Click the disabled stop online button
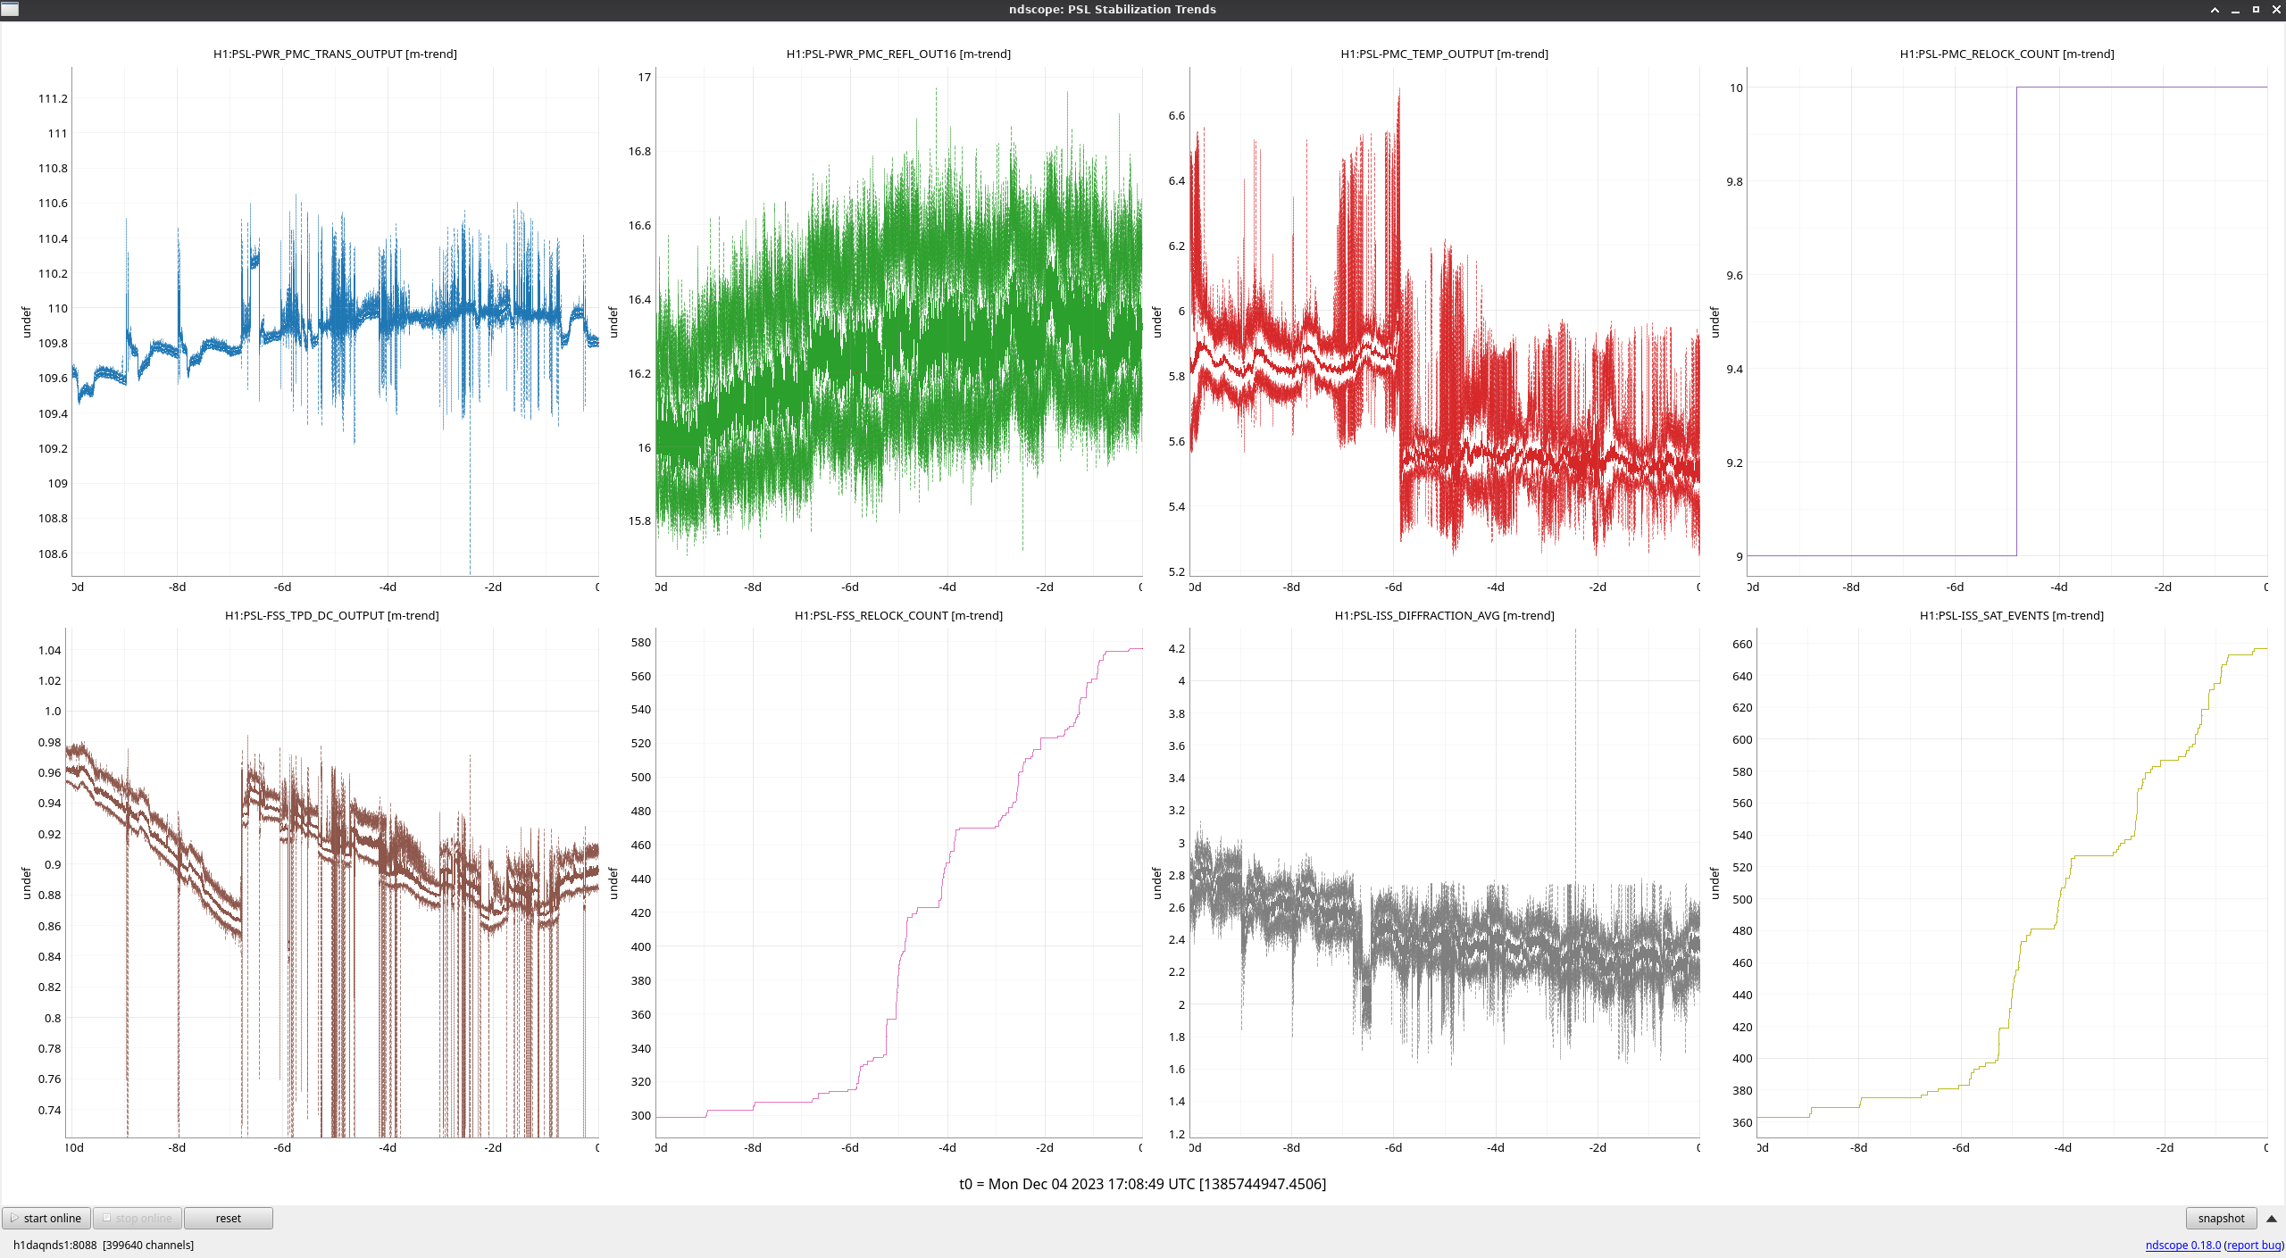Image resolution: width=2286 pixels, height=1258 pixels. pyautogui.click(x=138, y=1218)
